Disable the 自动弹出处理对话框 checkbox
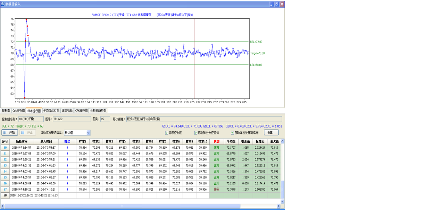The width and height of the screenshot is (442, 210). [232, 133]
